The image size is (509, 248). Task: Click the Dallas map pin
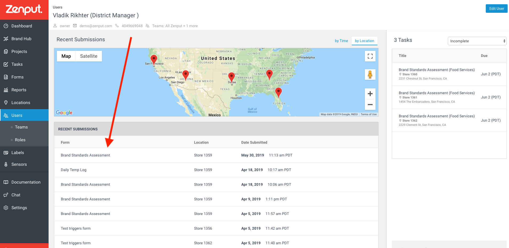(232, 77)
